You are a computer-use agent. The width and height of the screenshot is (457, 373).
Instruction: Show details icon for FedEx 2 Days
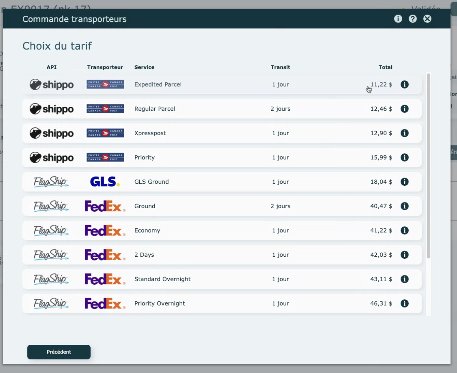tap(404, 255)
